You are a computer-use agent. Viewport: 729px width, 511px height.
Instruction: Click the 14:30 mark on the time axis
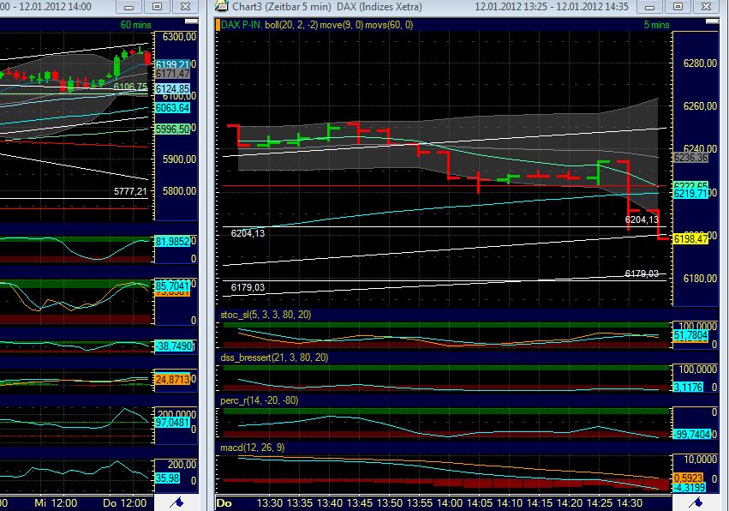click(630, 503)
